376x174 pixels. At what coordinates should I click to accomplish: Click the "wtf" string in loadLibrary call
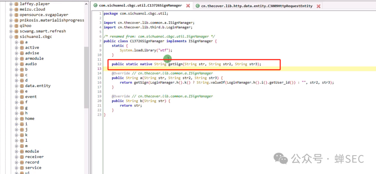pos(163,50)
